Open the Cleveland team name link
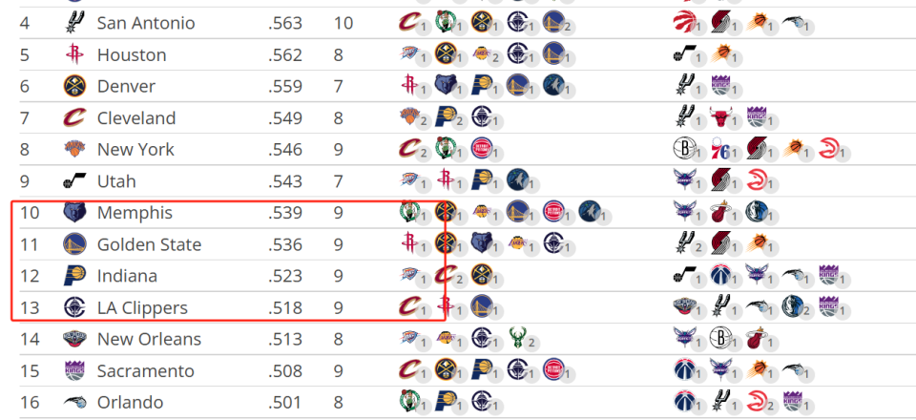 click(x=136, y=118)
